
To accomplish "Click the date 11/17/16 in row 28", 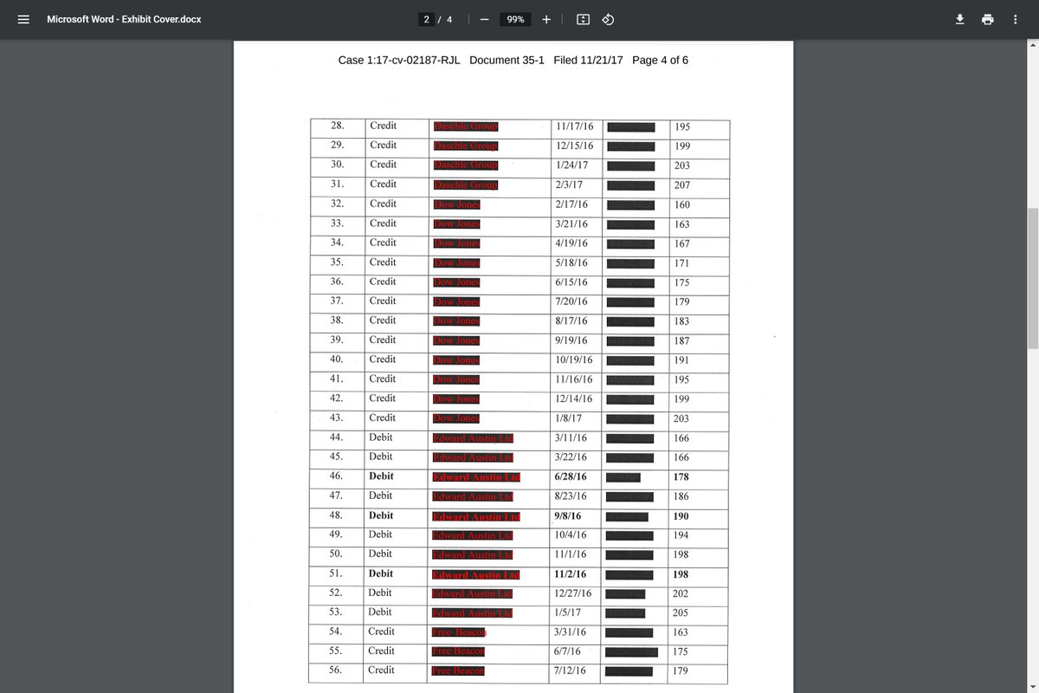I will coord(574,126).
